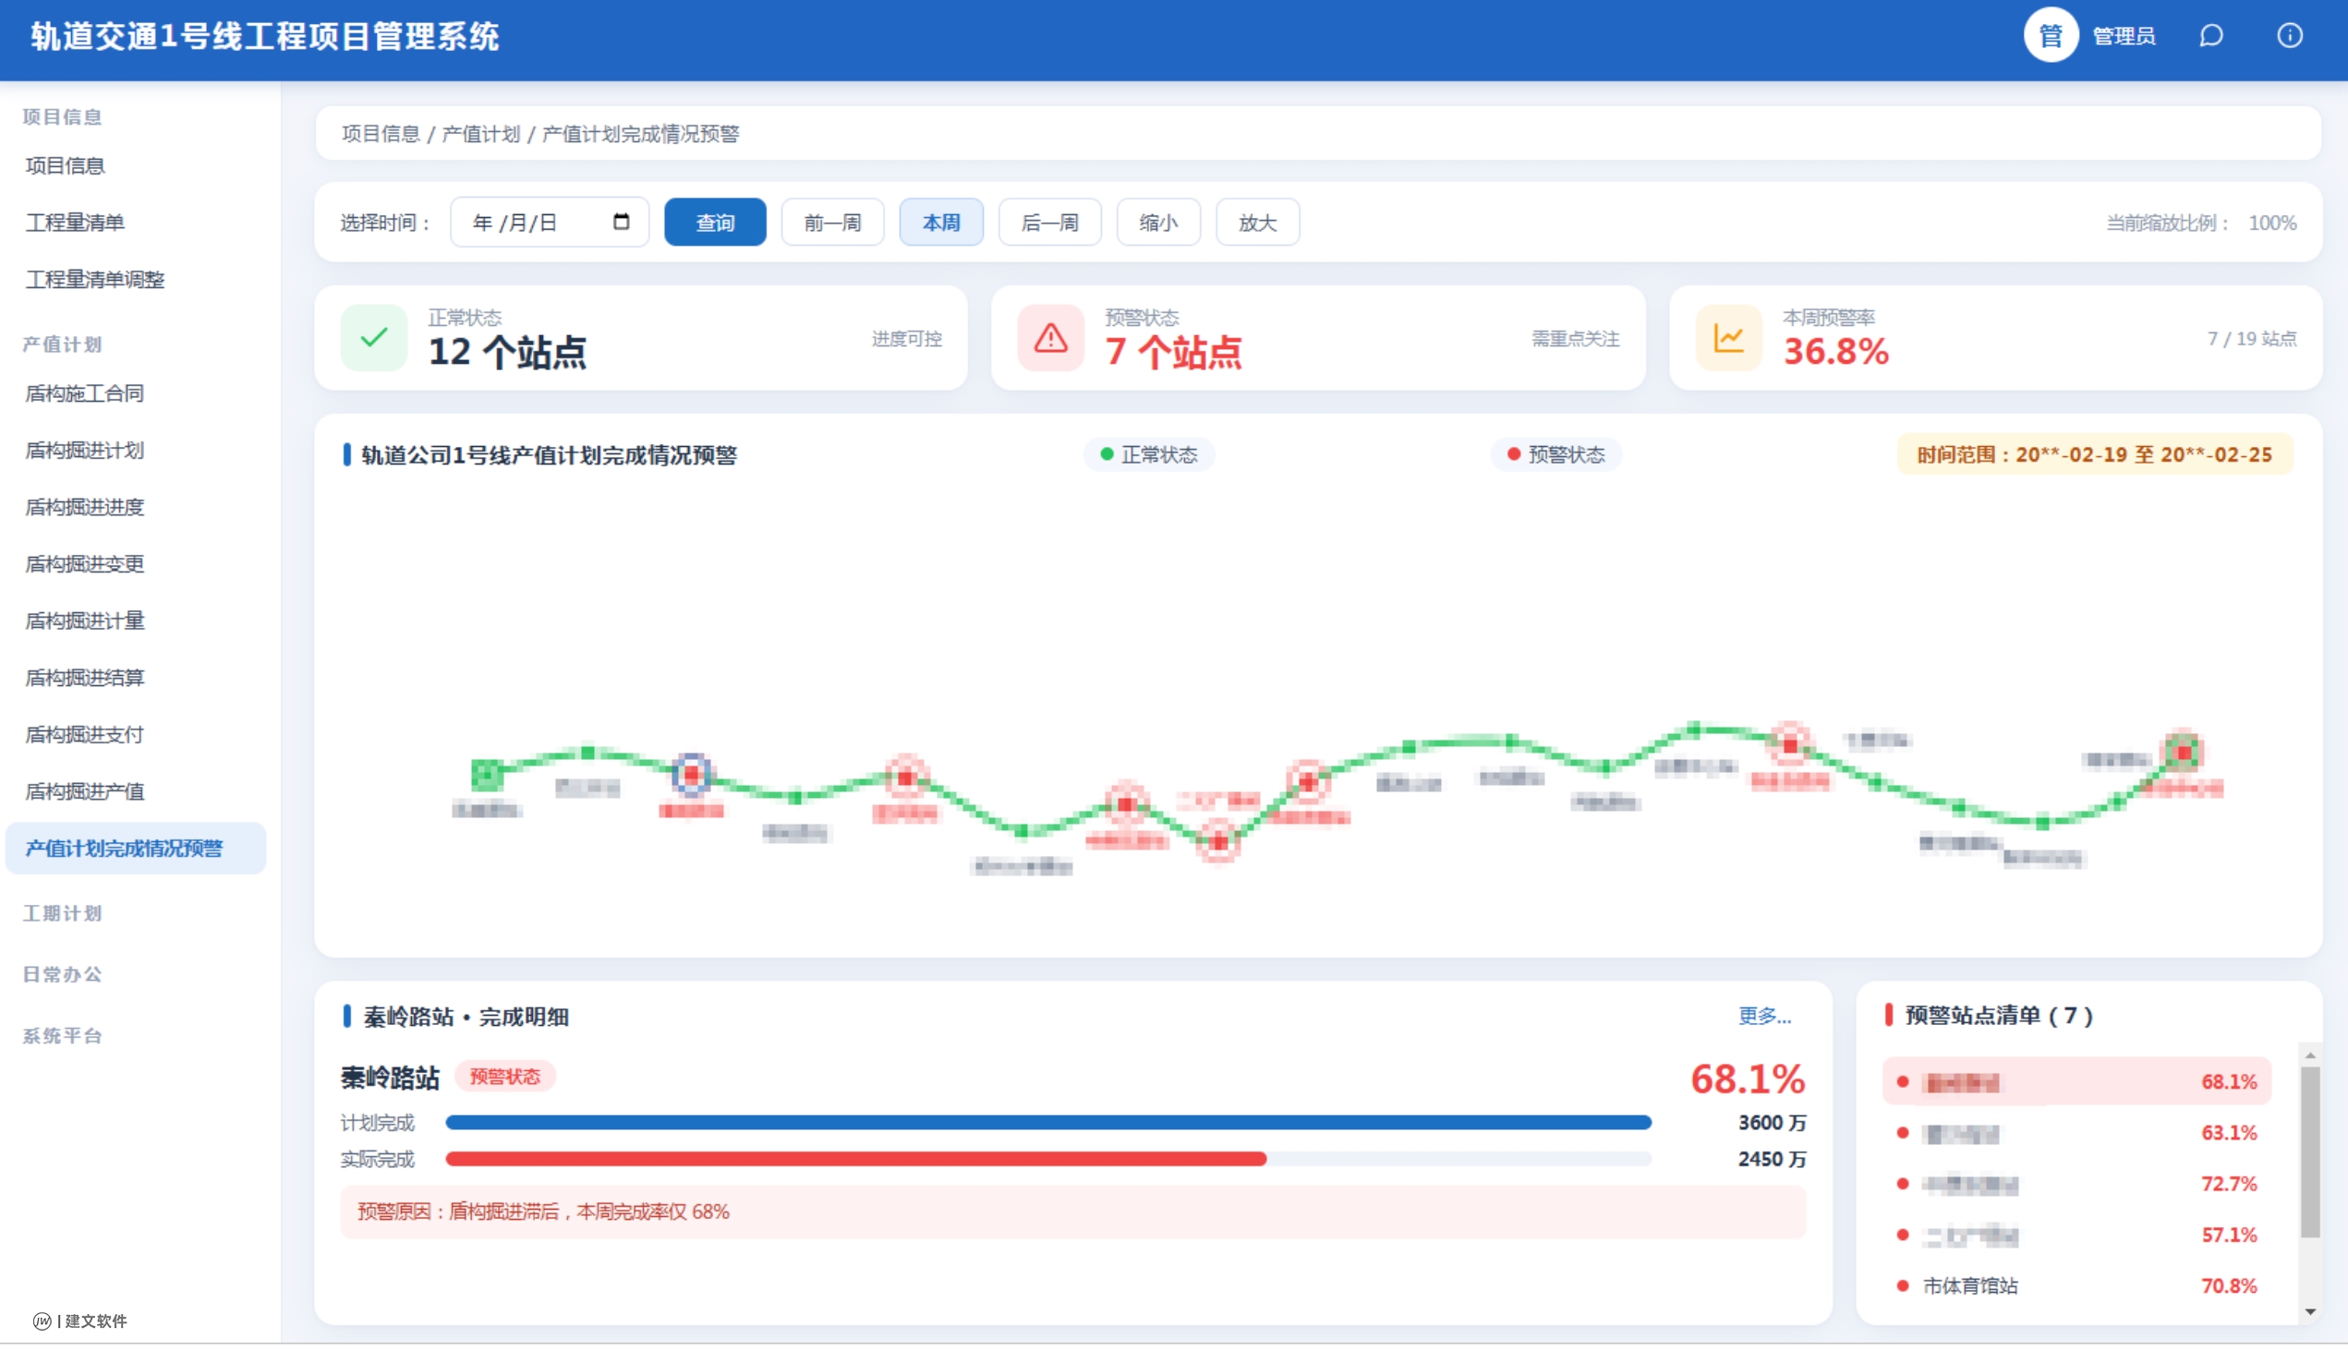Viewport: 2348px width, 1350px height.
Task: Toggle the 正常状态 legend item
Action: click(x=1149, y=454)
